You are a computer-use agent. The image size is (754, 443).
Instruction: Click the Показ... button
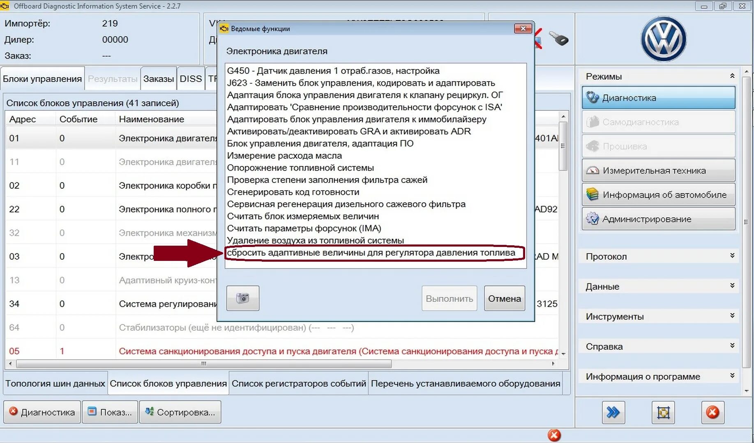pos(110,412)
